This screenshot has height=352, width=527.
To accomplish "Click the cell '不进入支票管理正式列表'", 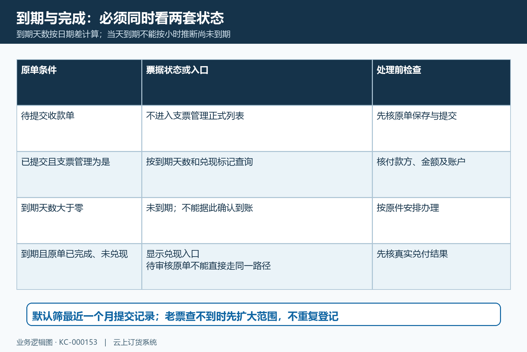I will [257, 129].
